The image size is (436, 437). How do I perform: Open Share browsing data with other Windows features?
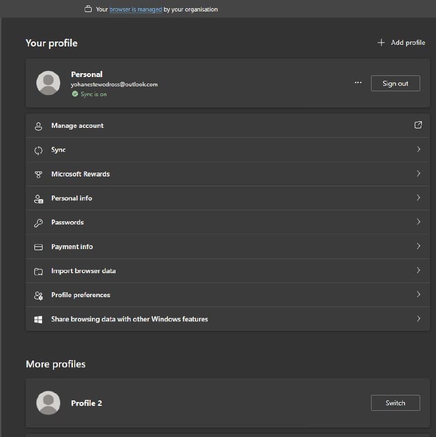point(228,319)
